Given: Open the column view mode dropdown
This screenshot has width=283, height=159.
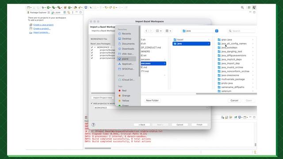Looking at the screenshot, I should pos(159,31).
